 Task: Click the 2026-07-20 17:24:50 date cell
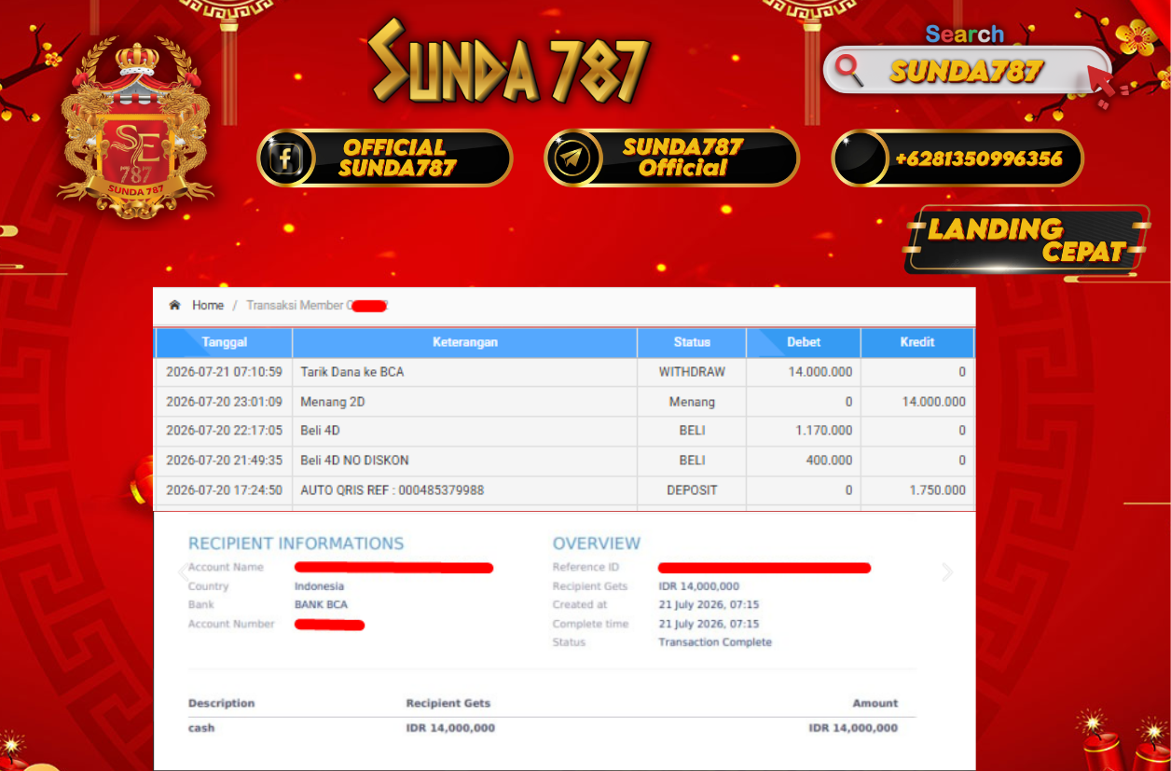[224, 490]
